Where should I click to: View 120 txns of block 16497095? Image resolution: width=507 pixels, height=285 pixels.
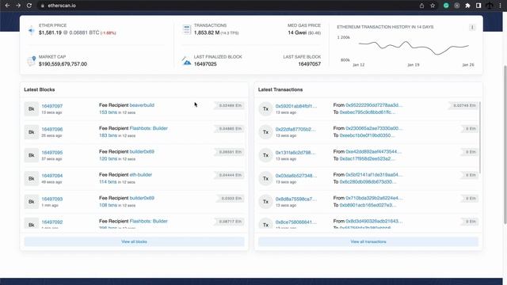(108, 159)
